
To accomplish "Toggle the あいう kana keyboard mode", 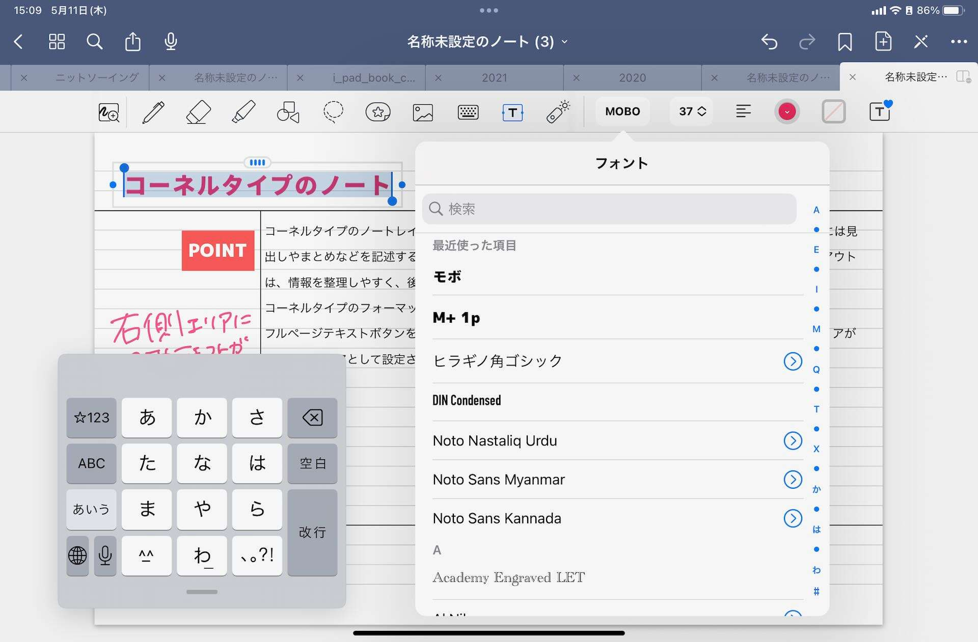I will [91, 509].
